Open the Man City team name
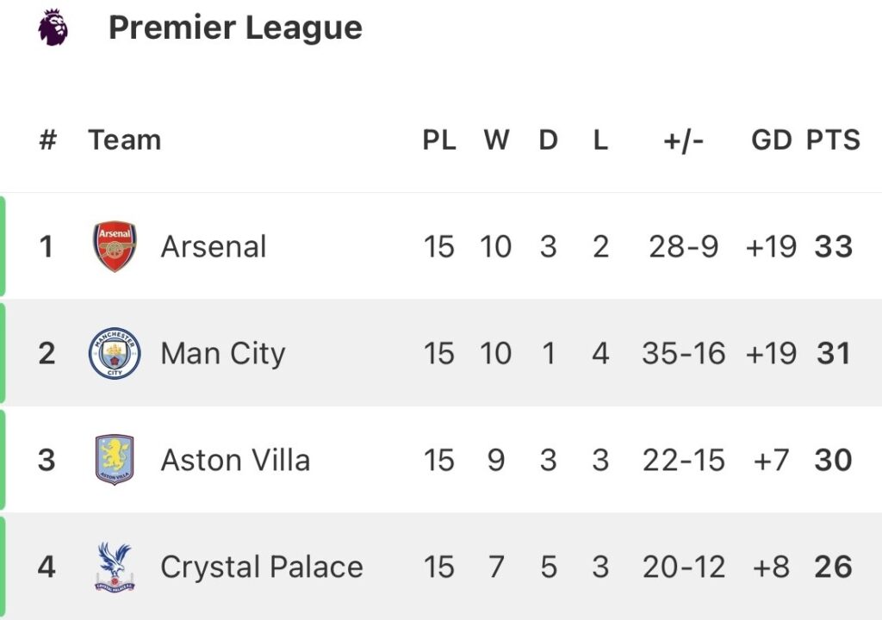The width and height of the screenshot is (882, 620). (222, 354)
